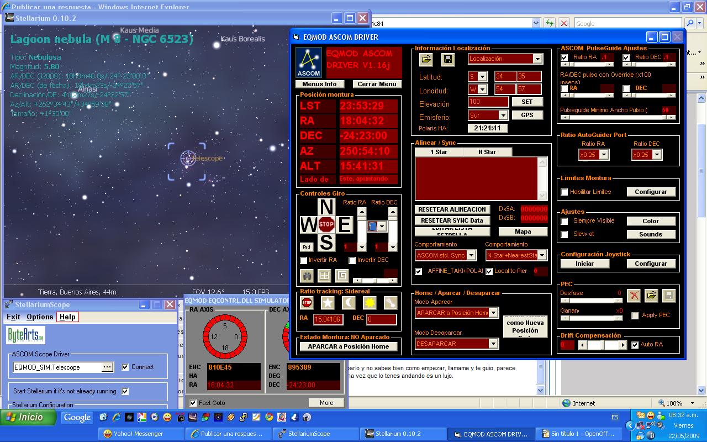Launch Google Chrome from quick launch bar
This screenshot has height=442, width=707.
tap(270, 418)
